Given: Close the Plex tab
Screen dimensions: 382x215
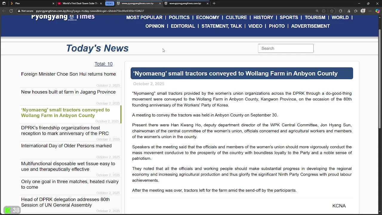Looking at the screenshot, I should [x=53, y=4].
